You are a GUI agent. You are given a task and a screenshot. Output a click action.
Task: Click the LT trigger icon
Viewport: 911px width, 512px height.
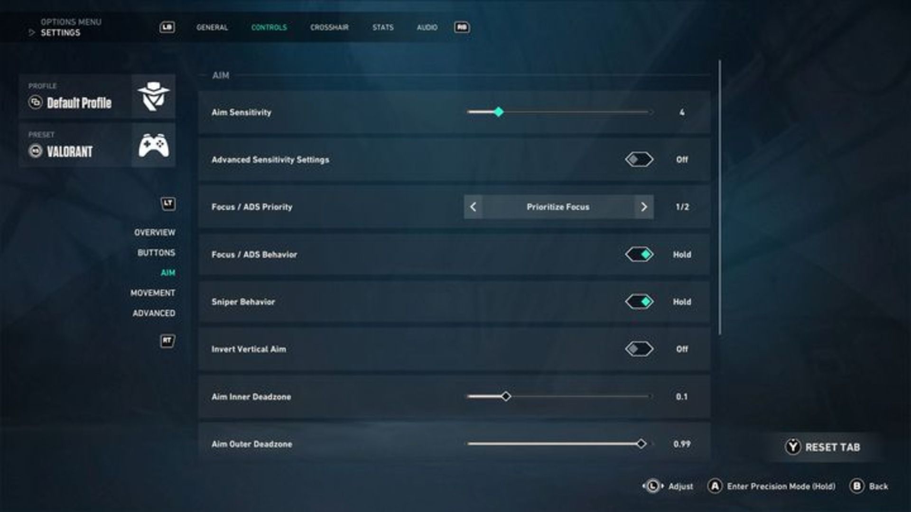[167, 204]
